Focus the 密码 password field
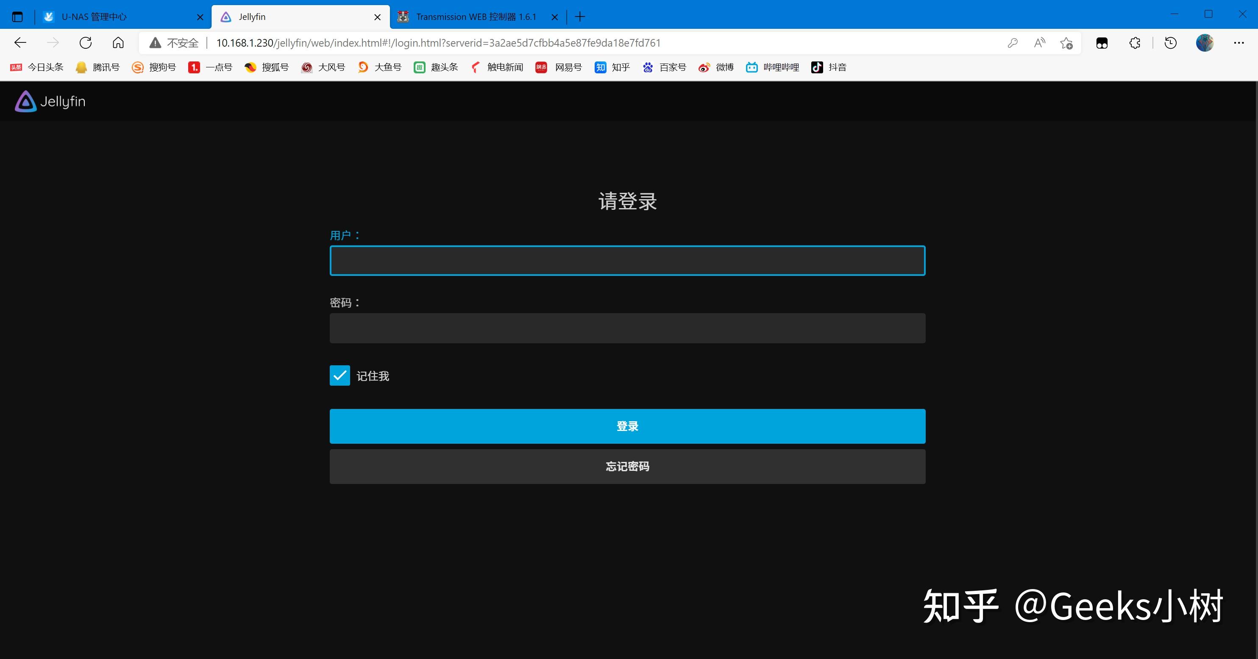 click(627, 328)
